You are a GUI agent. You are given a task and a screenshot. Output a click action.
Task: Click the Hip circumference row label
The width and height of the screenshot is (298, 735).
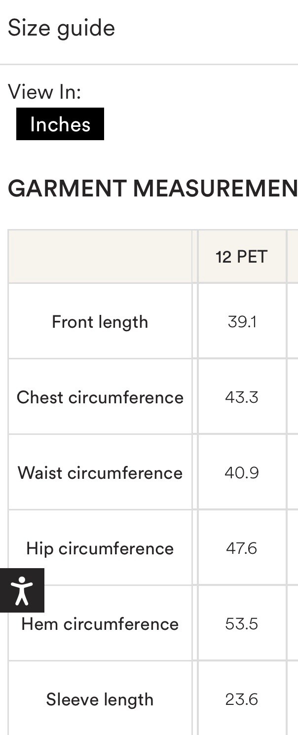[100, 548]
